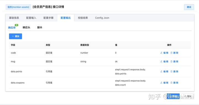The image size is (199, 105).
Task: Switch to the Config Json tab
Action: pos(102,18)
